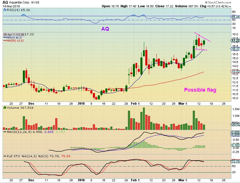Click the 73.78 stochastic tag on right axis

click(235, 161)
